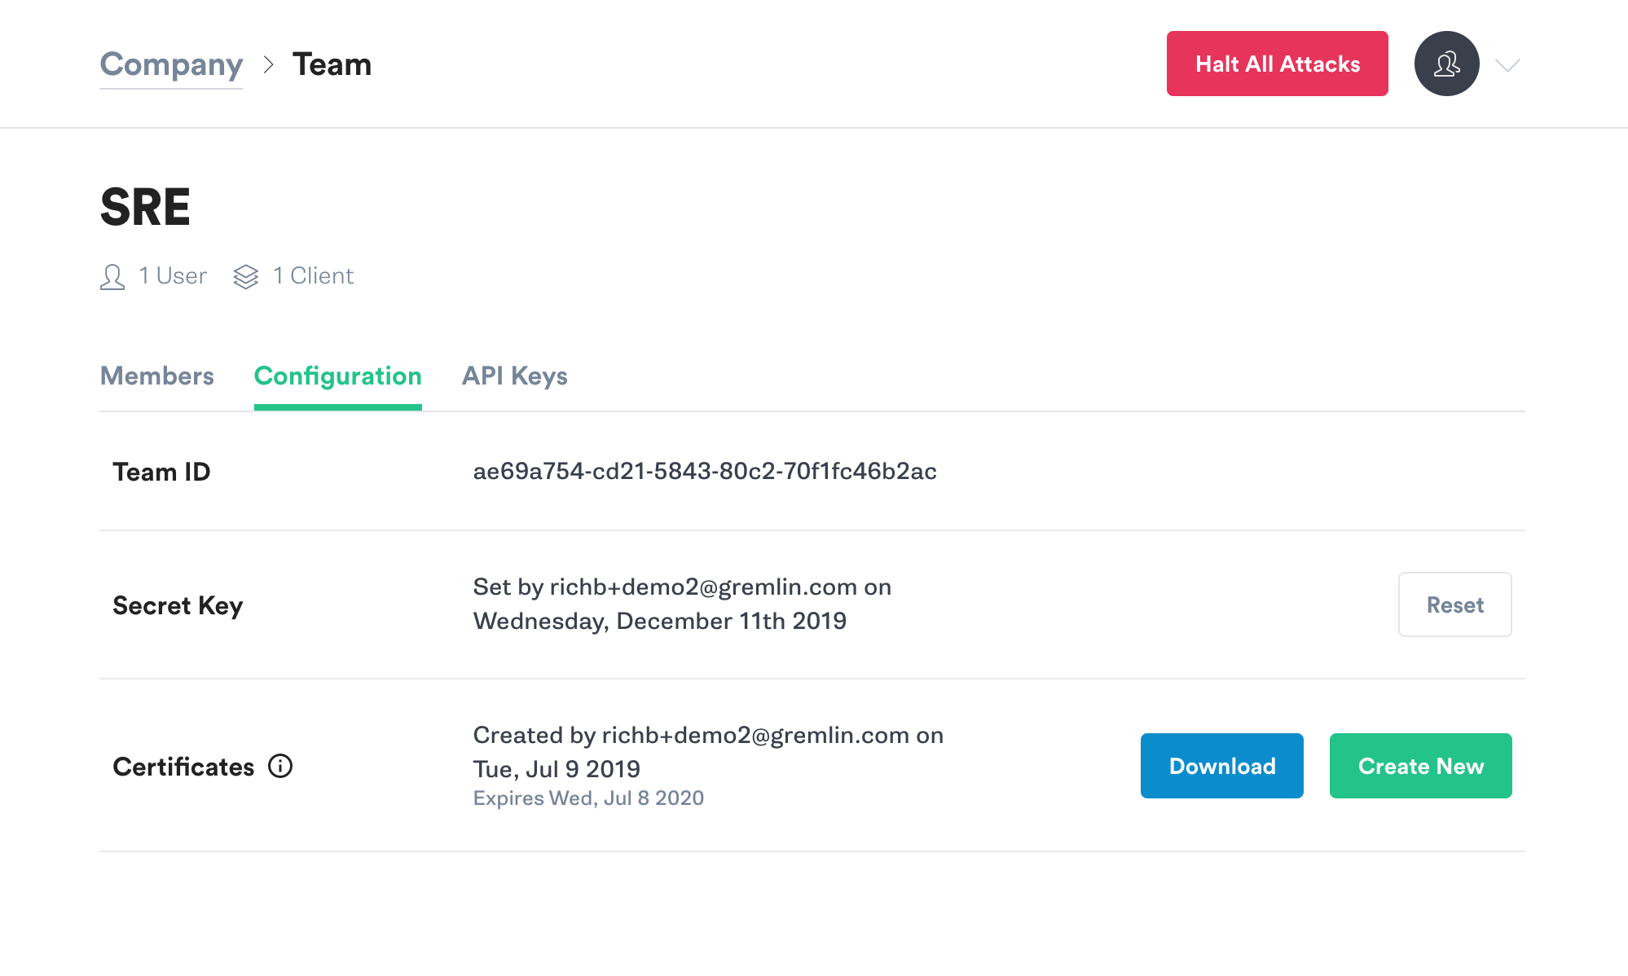
Task: Click the 1 User count label
Action: pyautogui.click(x=172, y=275)
